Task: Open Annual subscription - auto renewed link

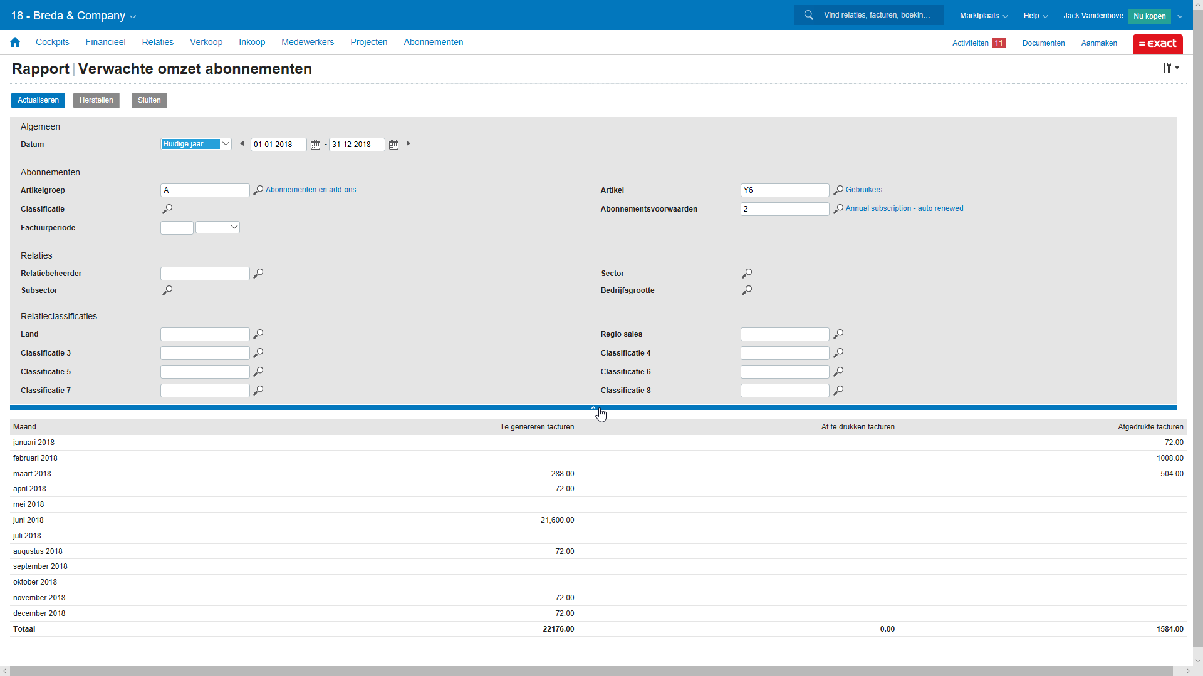Action: tap(905, 208)
